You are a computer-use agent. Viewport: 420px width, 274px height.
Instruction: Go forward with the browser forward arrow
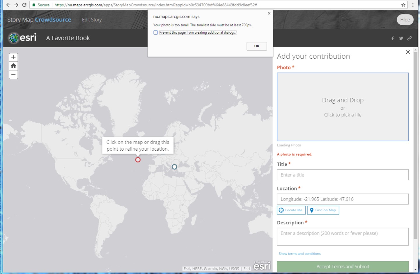tap(16, 5)
